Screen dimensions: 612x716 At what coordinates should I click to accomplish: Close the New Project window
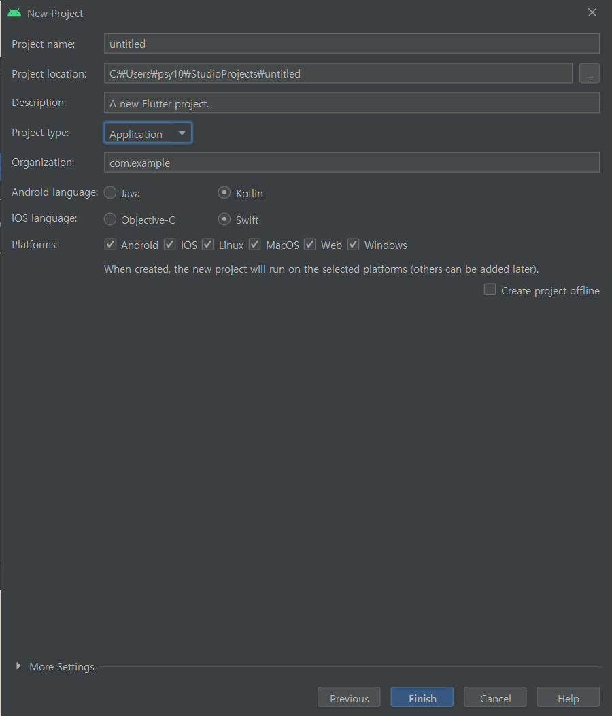(592, 13)
